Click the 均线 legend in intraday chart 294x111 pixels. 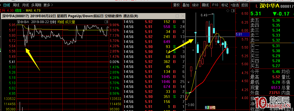pyautogui.click(x=61, y=22)
